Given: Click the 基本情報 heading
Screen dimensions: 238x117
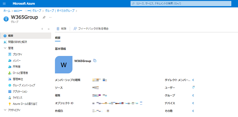Looking at the screenshot, I should (x=60, y=49).
